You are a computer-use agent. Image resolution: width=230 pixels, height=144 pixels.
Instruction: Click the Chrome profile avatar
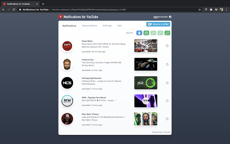point(221,10)
